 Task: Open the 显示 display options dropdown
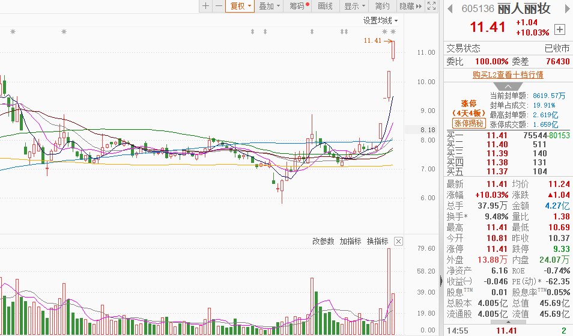click(x=354, y=6)
